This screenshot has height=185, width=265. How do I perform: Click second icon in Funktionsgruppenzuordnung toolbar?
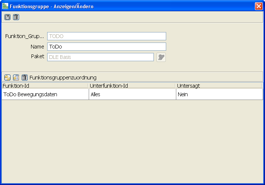16,78
